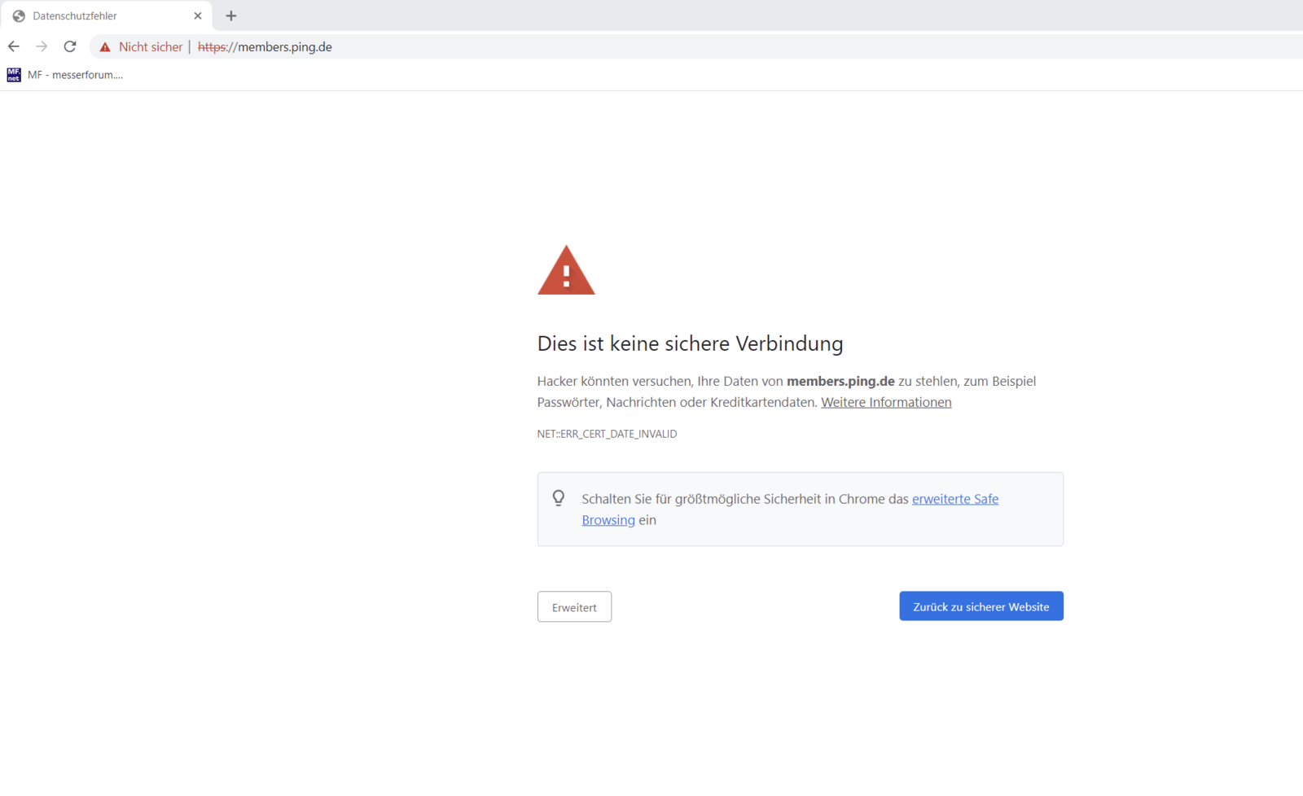Click the messerforum bookmark favicon

tap(14, 75)
